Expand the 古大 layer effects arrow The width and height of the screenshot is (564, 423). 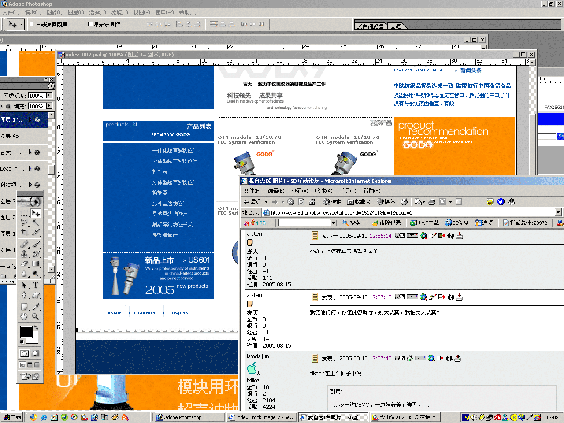tap(30, 152)
